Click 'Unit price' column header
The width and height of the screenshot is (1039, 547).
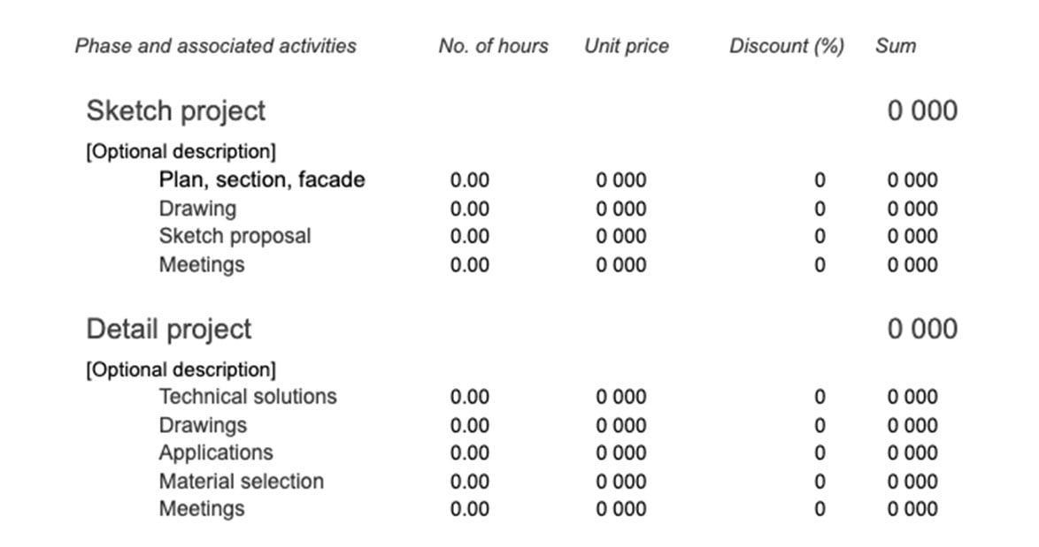pyautogui.click(x=627, y=46)
